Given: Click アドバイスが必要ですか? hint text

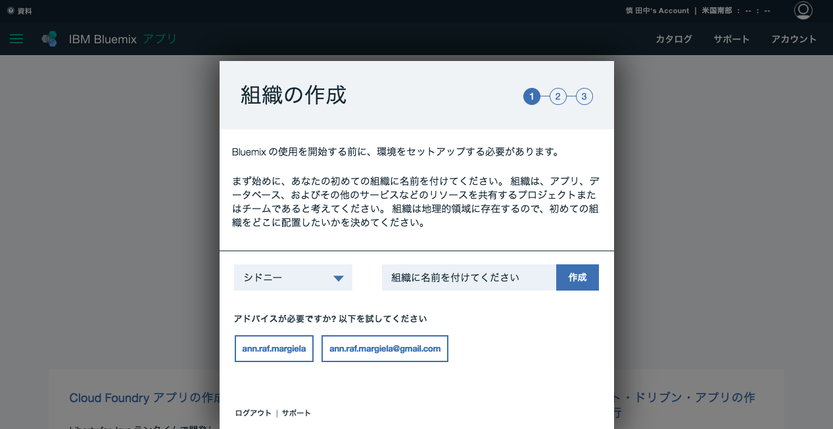Looking at the screenshot, I should coord(331,319).
